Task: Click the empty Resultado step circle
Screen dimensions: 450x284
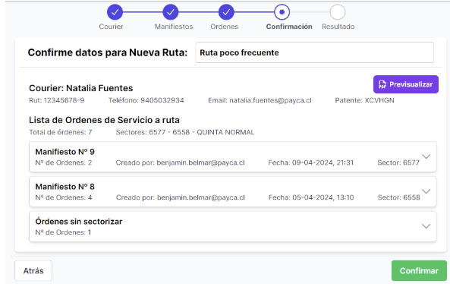Action: pos(338,12)
